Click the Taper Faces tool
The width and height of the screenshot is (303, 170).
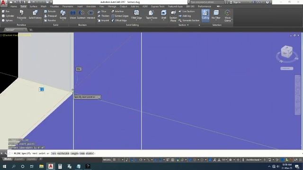(151, 15)
